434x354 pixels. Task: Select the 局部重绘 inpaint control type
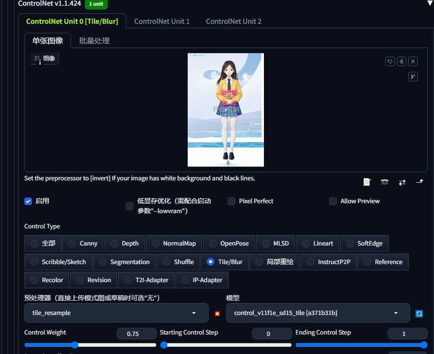point(274,262)
